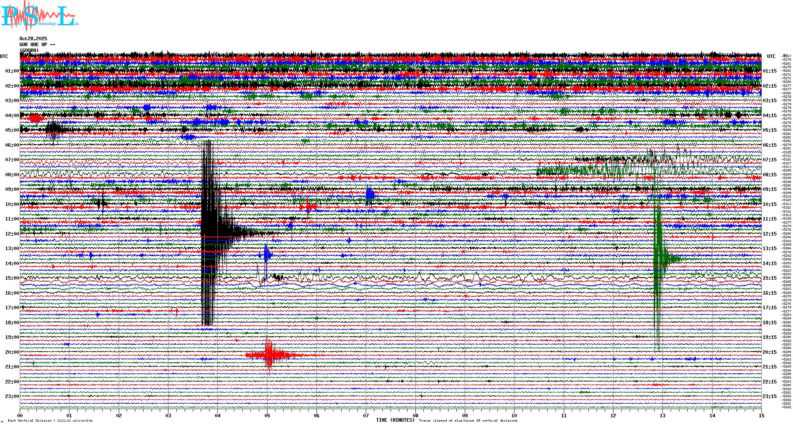793x426 pixels.
Task: Click the Oct28,2025 date label
Action: pyautogui.click(x=33, y=39)
